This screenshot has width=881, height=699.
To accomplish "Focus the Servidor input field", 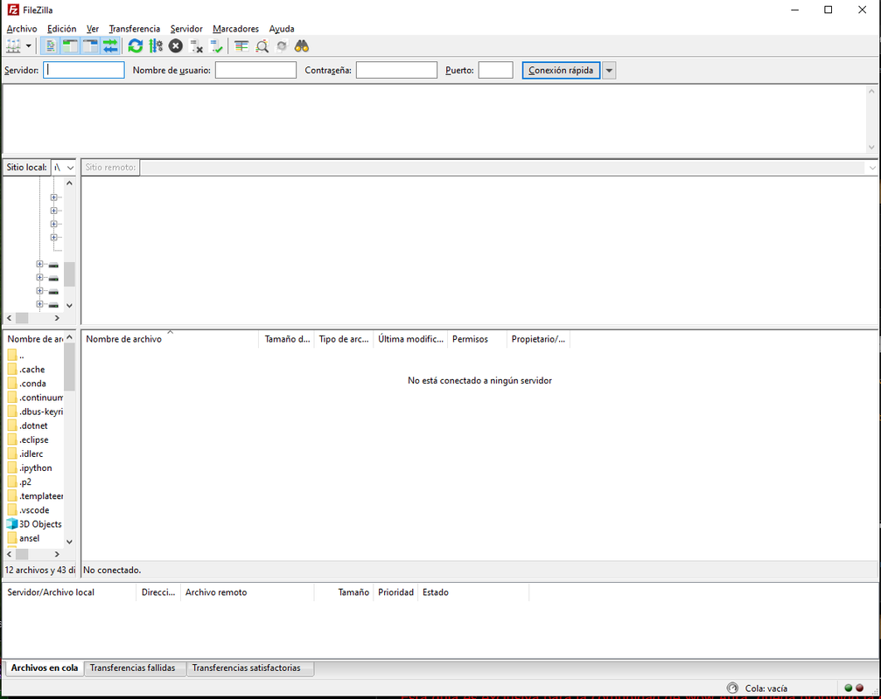I will [x=84, y=70].
